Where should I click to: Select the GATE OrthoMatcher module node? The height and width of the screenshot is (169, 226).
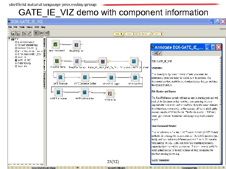coord(85,92)
